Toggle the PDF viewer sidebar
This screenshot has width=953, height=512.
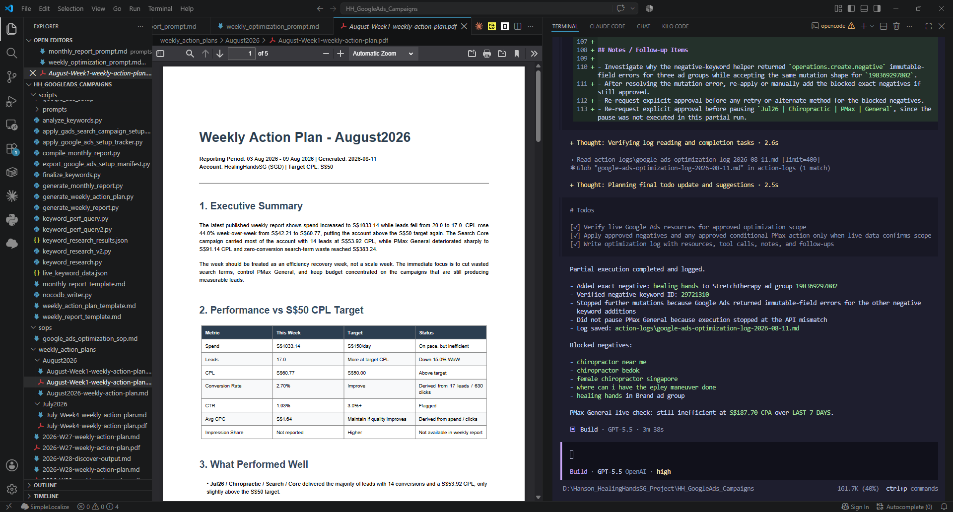point(160,54)
